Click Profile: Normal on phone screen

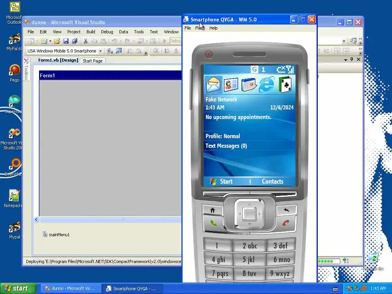[223, 136]
